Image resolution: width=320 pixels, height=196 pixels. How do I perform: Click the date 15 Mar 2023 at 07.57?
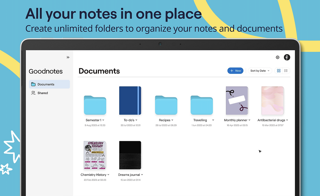click(x=273, y=125)
